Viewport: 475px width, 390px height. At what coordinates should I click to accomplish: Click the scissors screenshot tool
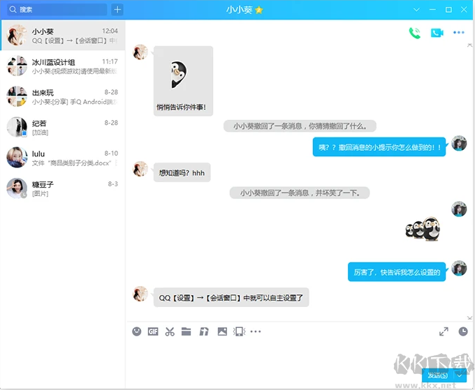pyautogui.click(x=170, y=331)
